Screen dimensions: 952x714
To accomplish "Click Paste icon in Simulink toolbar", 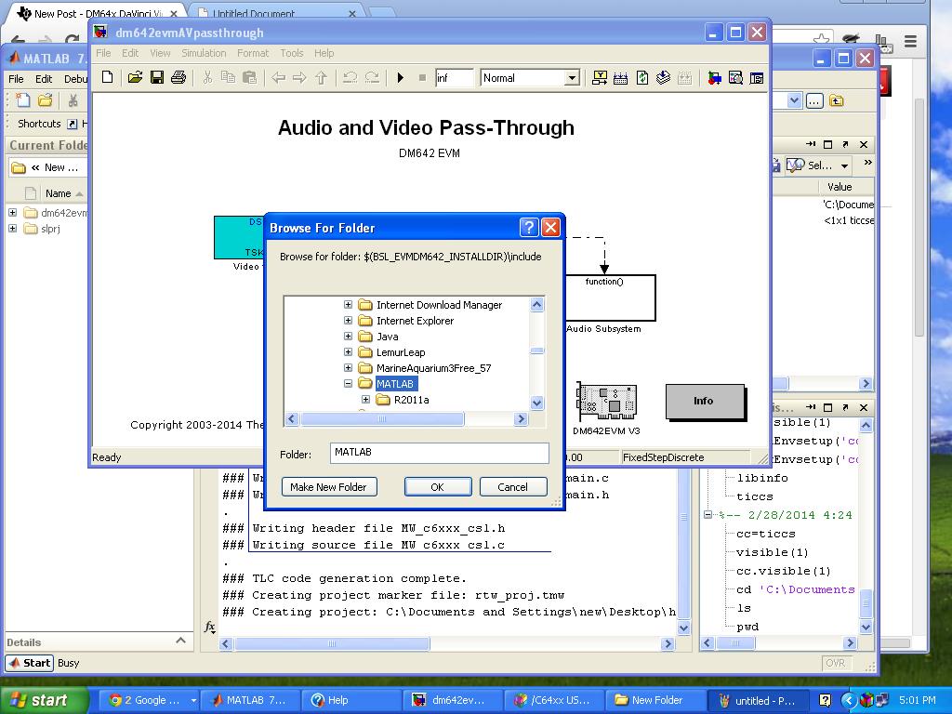I will (249, 77).
